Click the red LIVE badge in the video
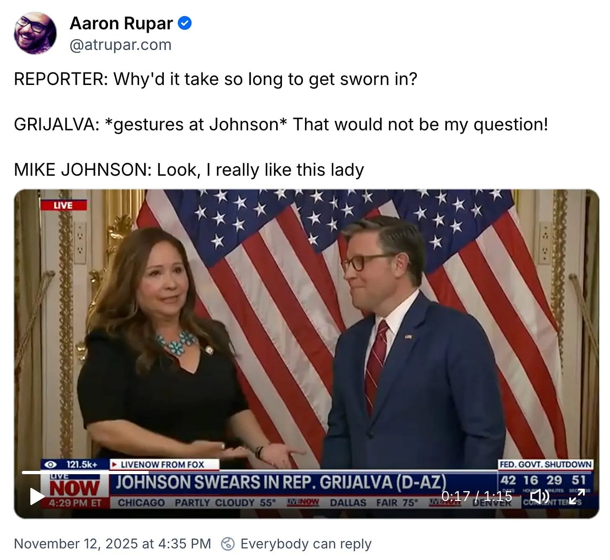Image resolution: width=610 pixels, height=560 pixels. pyautogui.click(x=63, y=205)
